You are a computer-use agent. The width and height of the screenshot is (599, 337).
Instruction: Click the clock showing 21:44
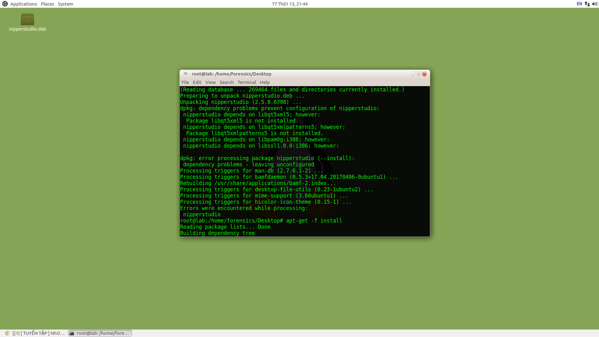click(290, 4)
